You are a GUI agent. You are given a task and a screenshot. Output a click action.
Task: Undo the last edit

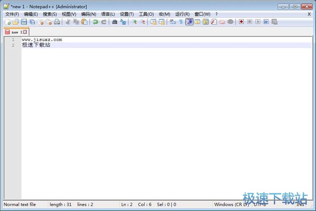tap(95, 22)
